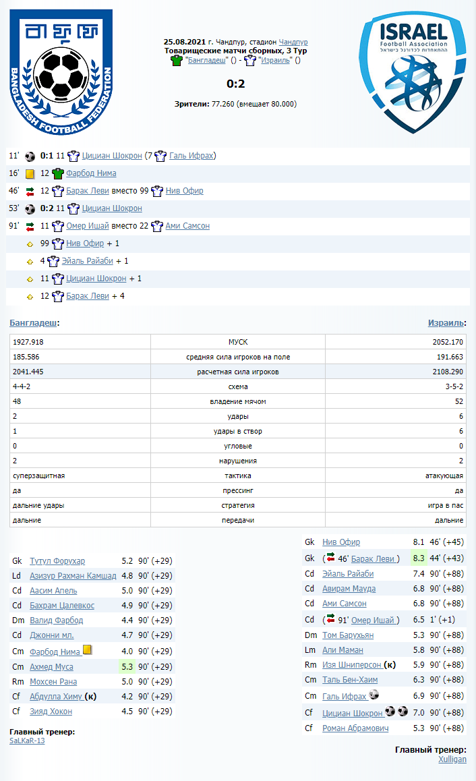Click the substitution arrows icon at 91'

(30, 226)
